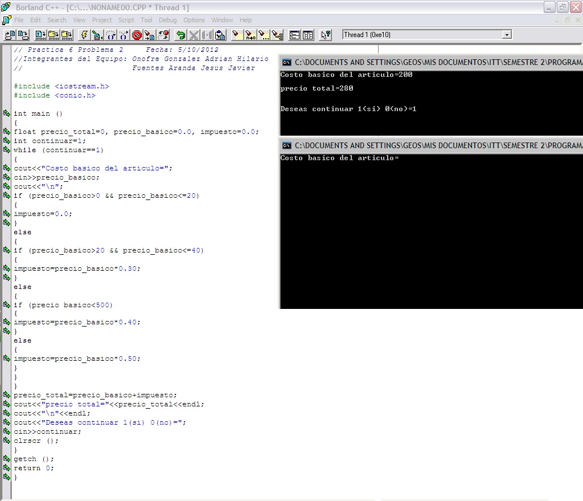Toggle the gutter marker beside cin>>precio_basico;
Screen dimensions: 583x501
[x=6, y=177]
